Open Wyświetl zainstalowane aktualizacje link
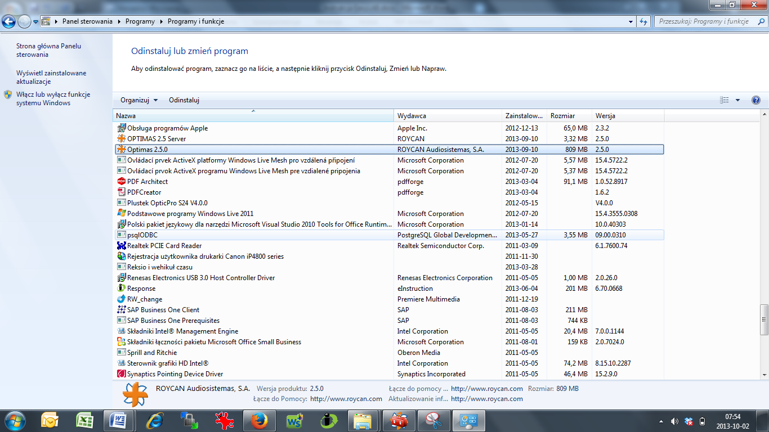 tap(51, 77)
